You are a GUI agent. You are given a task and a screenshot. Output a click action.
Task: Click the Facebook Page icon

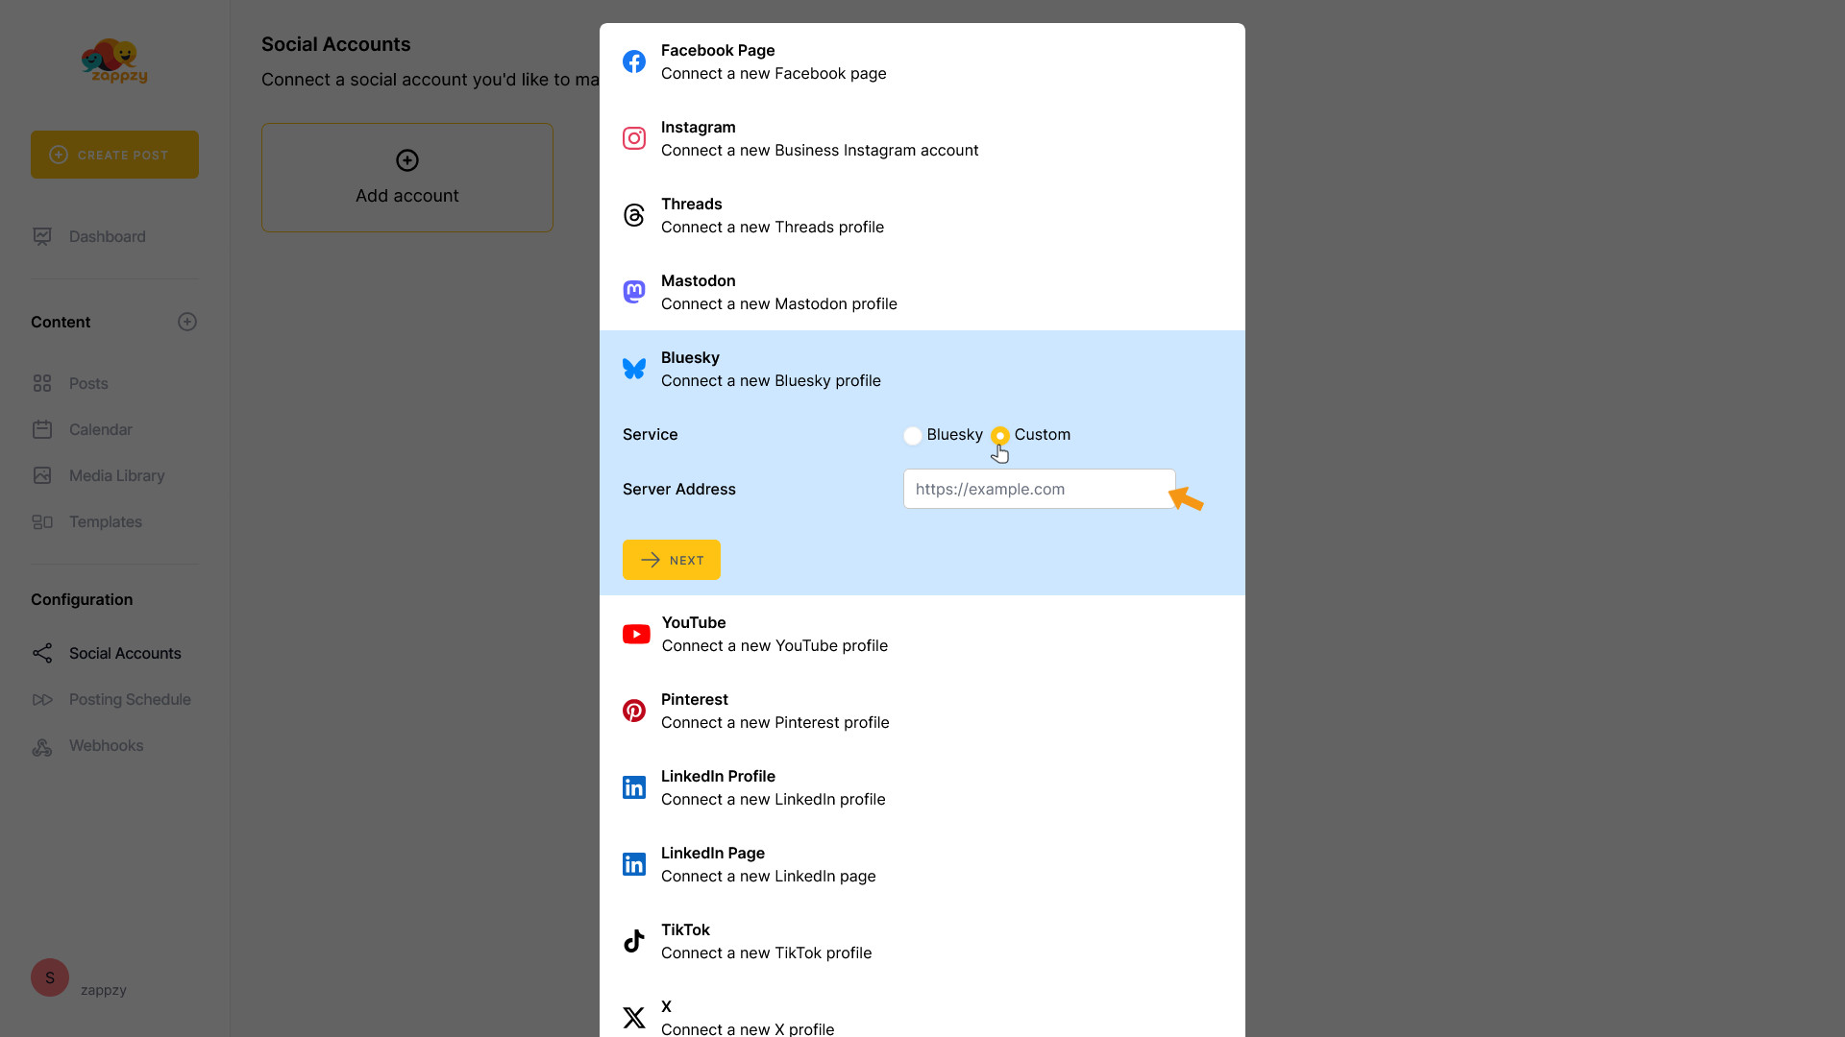click(x=634, y=61)
